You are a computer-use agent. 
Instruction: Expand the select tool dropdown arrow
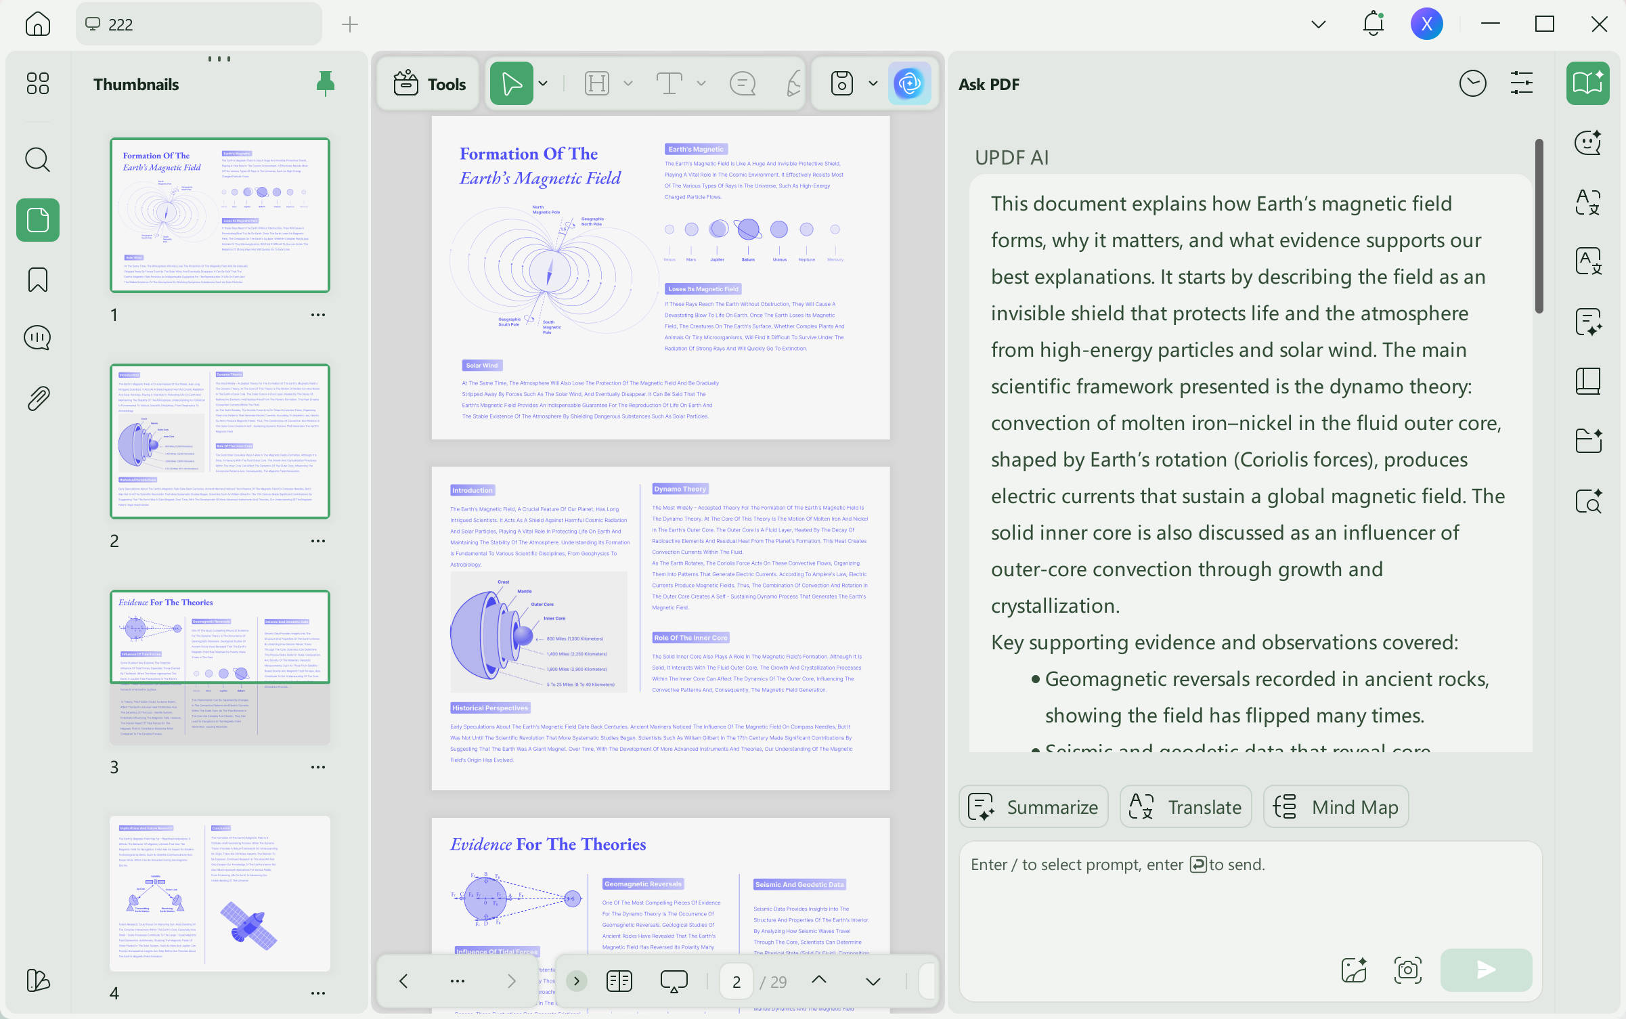543,84
